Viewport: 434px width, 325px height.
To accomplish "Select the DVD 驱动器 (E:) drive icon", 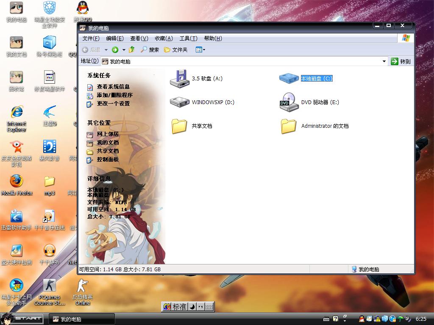I will point(289,102).
